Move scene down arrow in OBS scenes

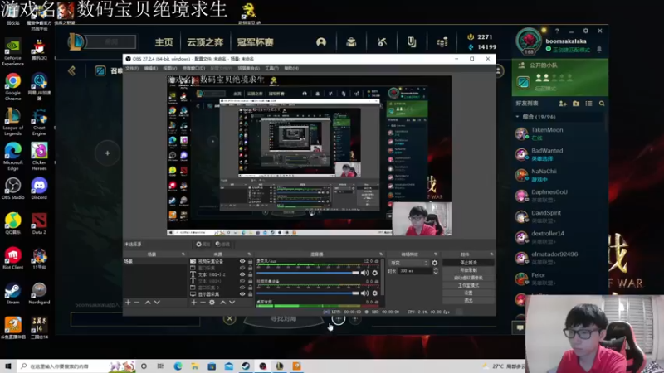(157, 303)
